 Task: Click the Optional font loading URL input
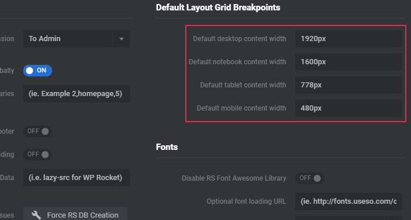click(348, 201)
